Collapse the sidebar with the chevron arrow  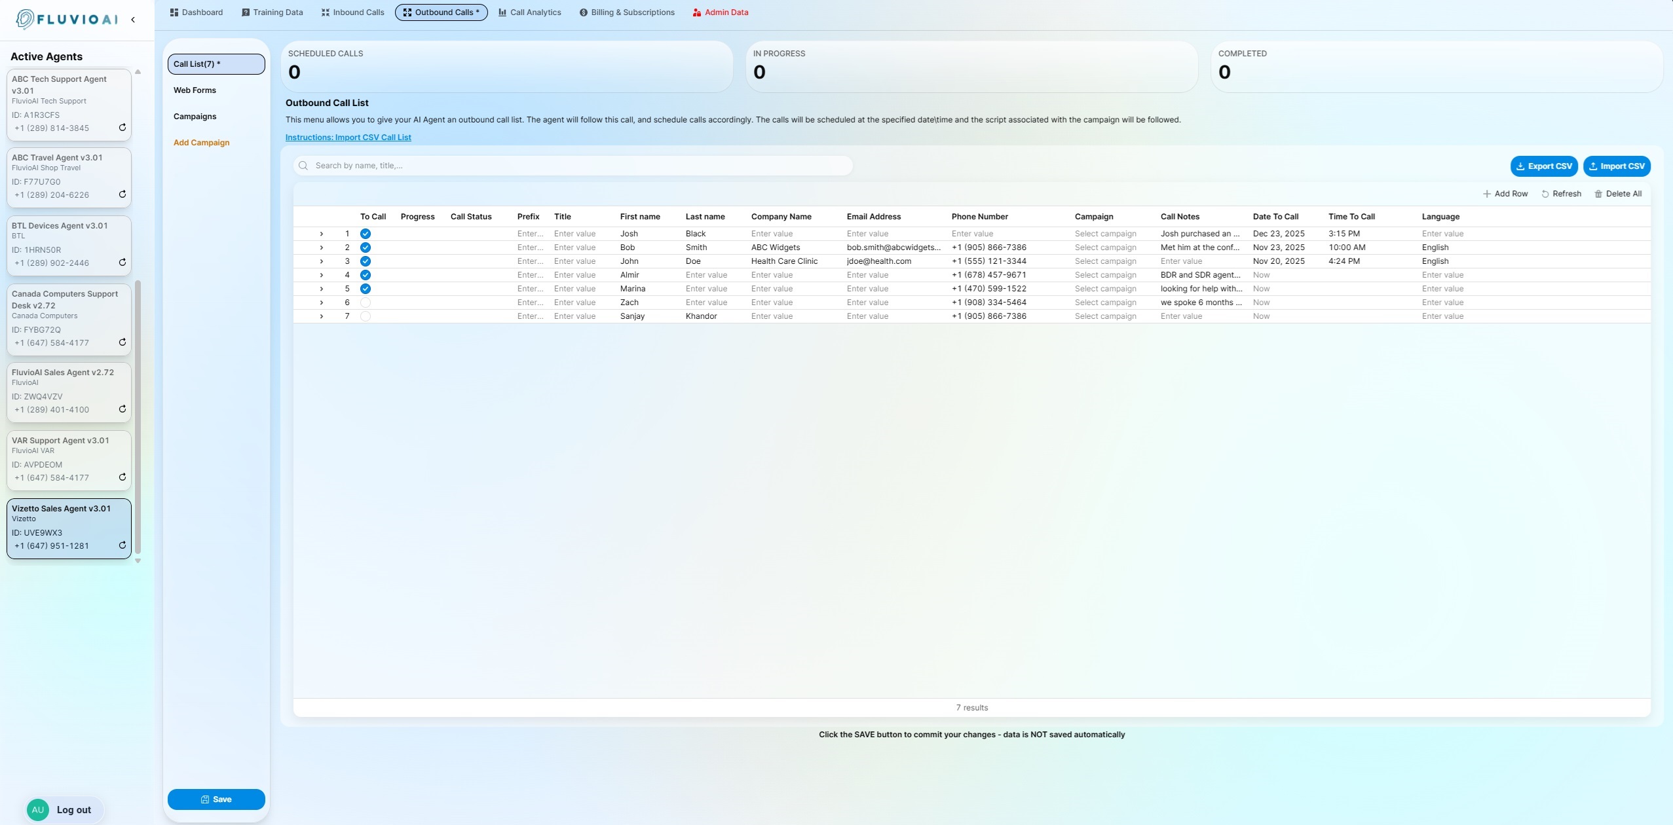tap(133, 20)
